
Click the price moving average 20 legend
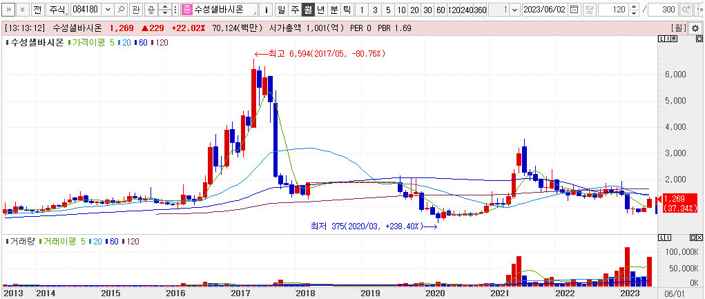point(124,44)
